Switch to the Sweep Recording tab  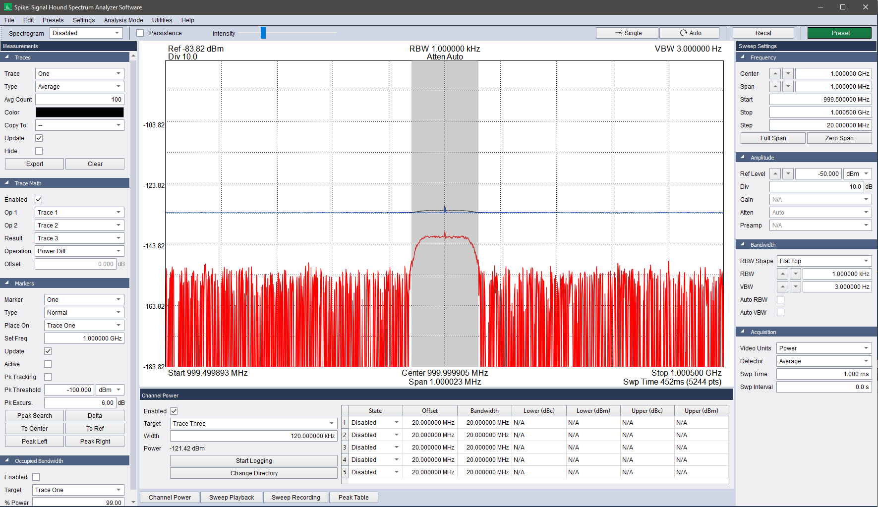point(296,498)
